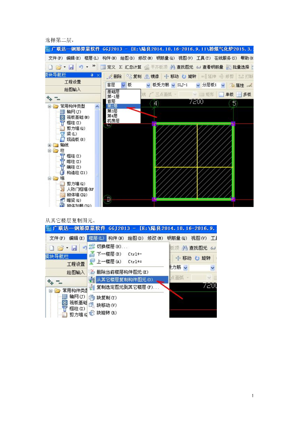Image resolution: width=299 pixels, height=423 pixels.
Task: Click expand-all plus icon in upper nav panel
Action: click(x=49, y=98)
